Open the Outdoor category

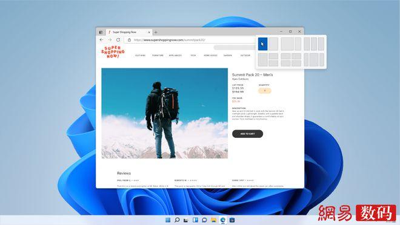245,55
